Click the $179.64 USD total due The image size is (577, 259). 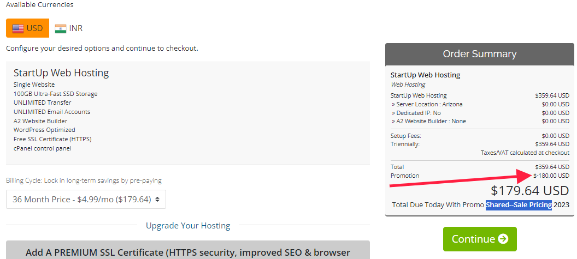coord(530,190)
